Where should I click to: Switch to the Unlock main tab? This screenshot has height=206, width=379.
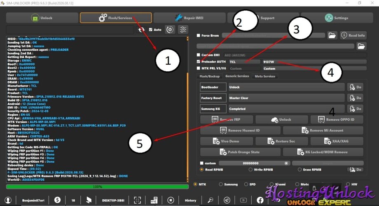pyautogui.click(x=42, y=18)
